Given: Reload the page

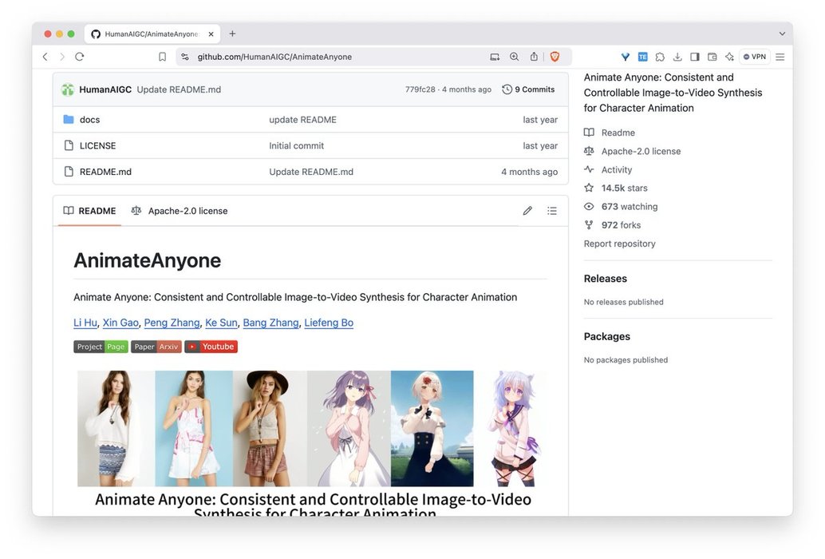Looking at the screenshot, I should [x=80, y=57].
